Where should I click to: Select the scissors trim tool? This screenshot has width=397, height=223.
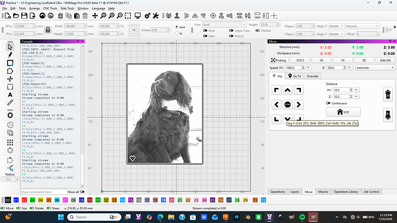point(10,79)
